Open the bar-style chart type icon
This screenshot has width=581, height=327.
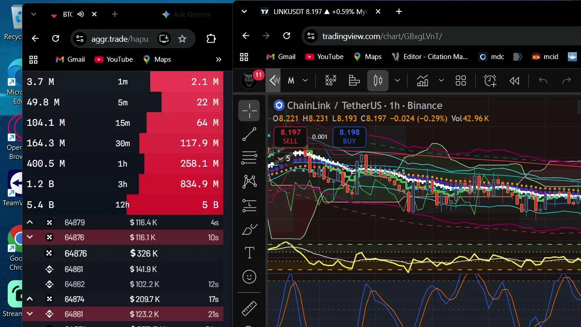(354, 80)
